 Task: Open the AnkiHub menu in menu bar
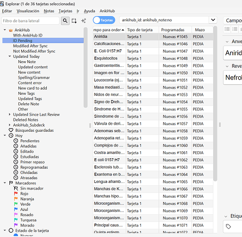pyautogui.click(x=107, y=11)
